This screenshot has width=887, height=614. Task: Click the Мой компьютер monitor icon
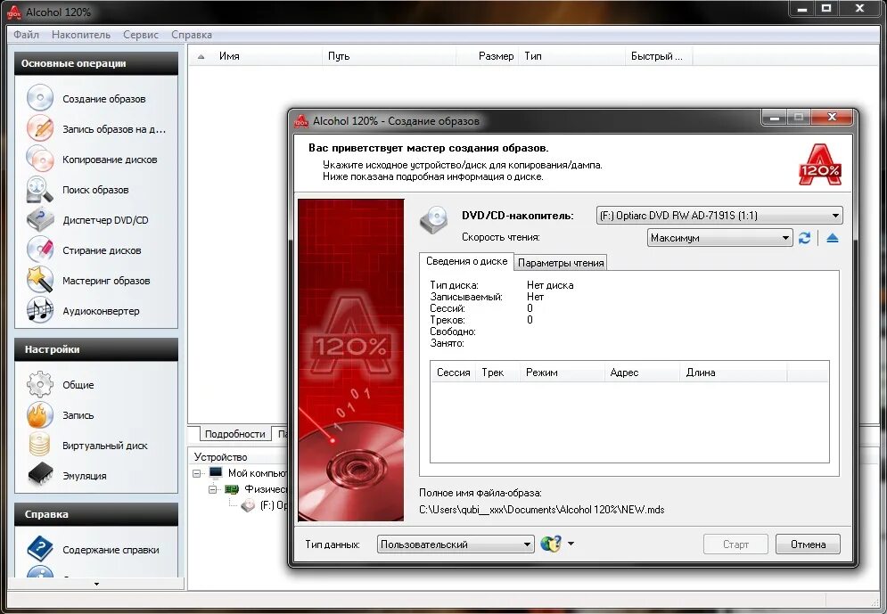click(216, 472)
